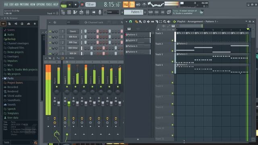Click the microphone recording icon
The image size is (258, 145).
(x=100, y=12)
